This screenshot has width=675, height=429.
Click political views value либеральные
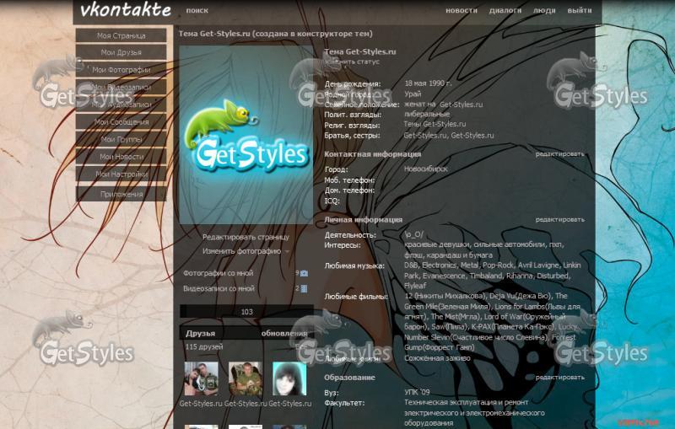coord(427,115)
